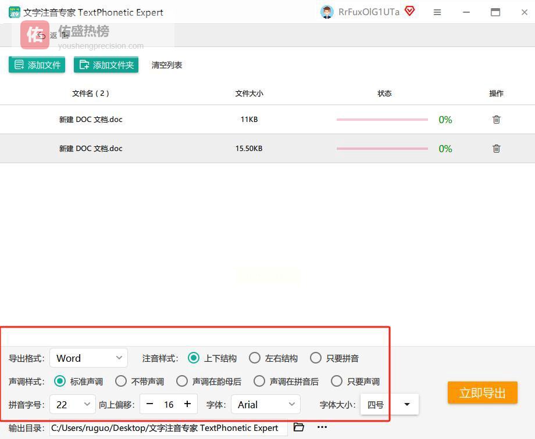Image resolution: width=535 pixels, height=439 pixels.
Task: Delete the 15.50KB DOC file row
Action: coord(496,149)
